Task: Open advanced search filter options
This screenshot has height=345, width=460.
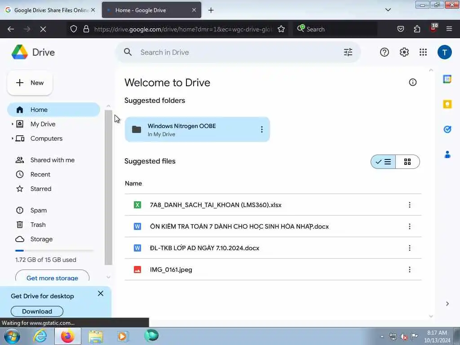Action: (x=348, y=52)
